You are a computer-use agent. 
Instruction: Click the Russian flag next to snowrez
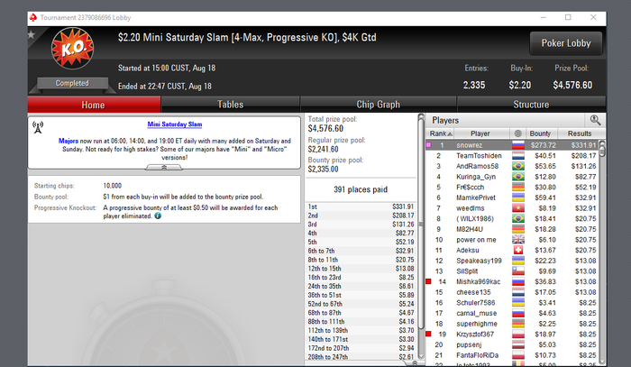point(518,145)
